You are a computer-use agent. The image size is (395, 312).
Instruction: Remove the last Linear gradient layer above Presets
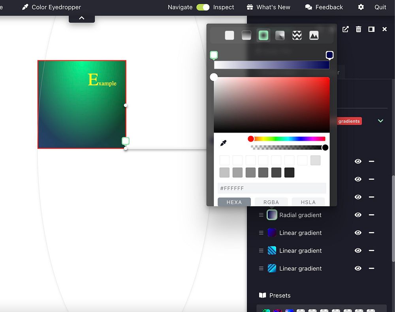tap(371, 269)
